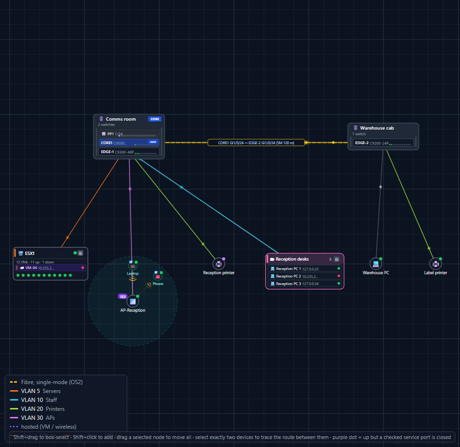
Task: Select the EDGE-2 C9200-24P switch row
Action: coord(383,143)
